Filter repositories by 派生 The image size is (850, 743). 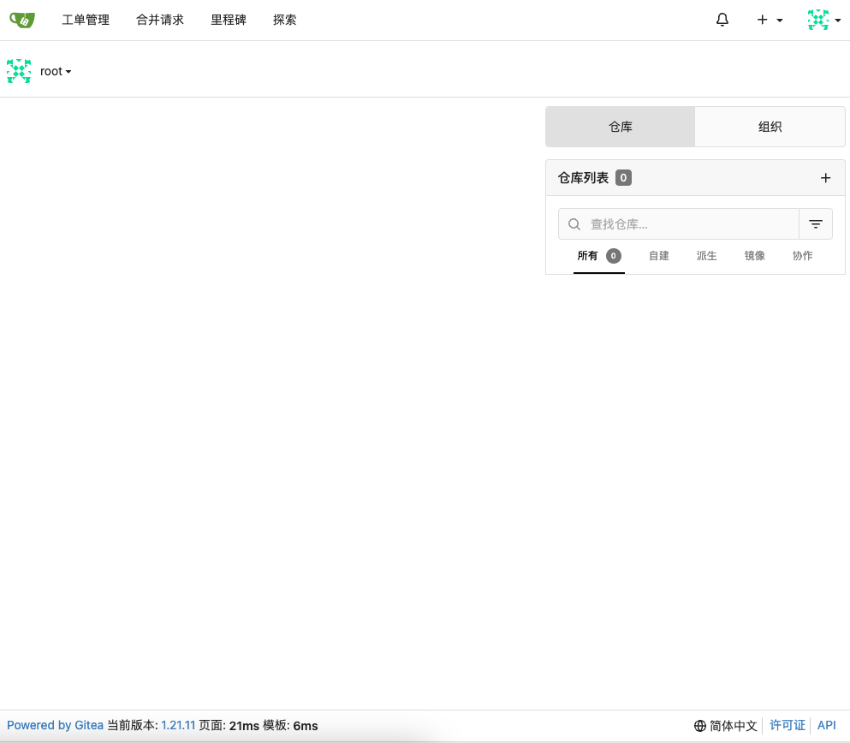pos(706,256)
